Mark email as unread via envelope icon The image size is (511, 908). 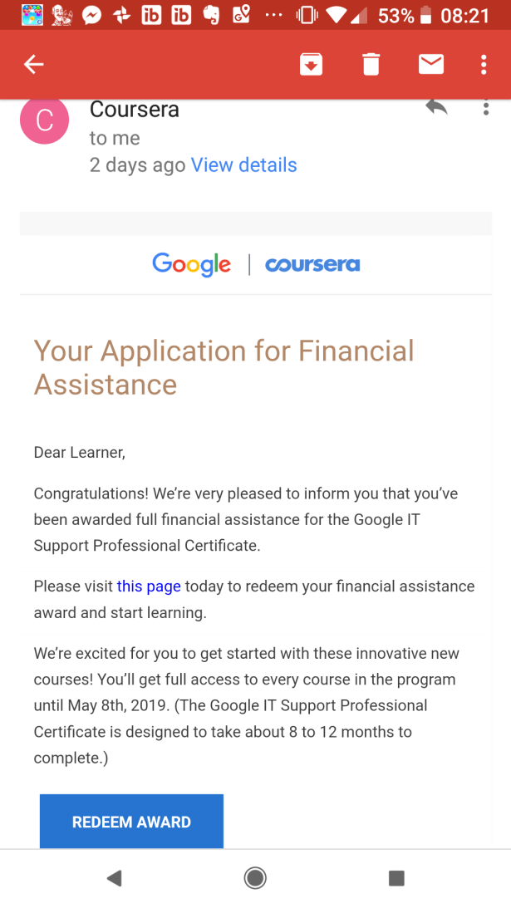pyautogui.click(x=430, y=64)
